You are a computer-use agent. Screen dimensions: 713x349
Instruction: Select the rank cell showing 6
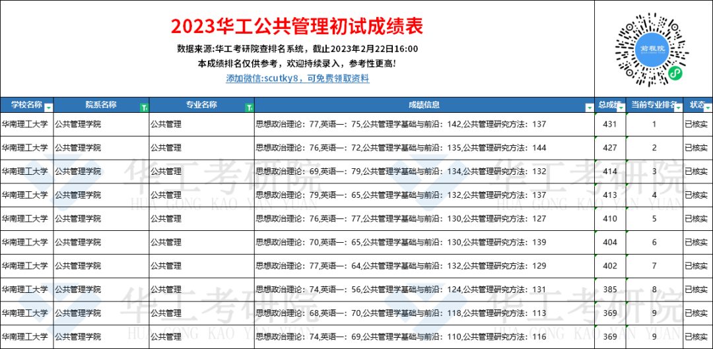tap(654, 242)
